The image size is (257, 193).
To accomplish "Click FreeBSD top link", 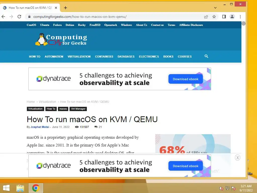I will [x=95, y=25].
